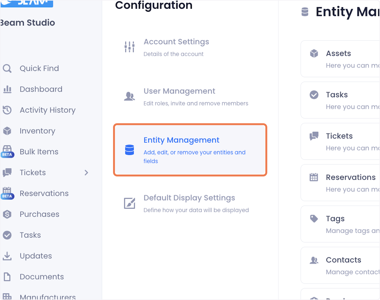Click the Tags label icon
The height and width of the screenshot is (300, 380).
314,219
